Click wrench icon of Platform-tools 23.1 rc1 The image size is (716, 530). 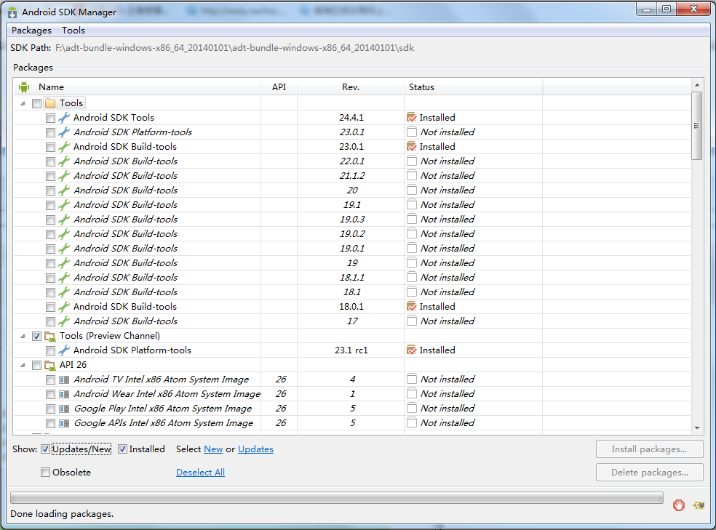tap(64, 350)
